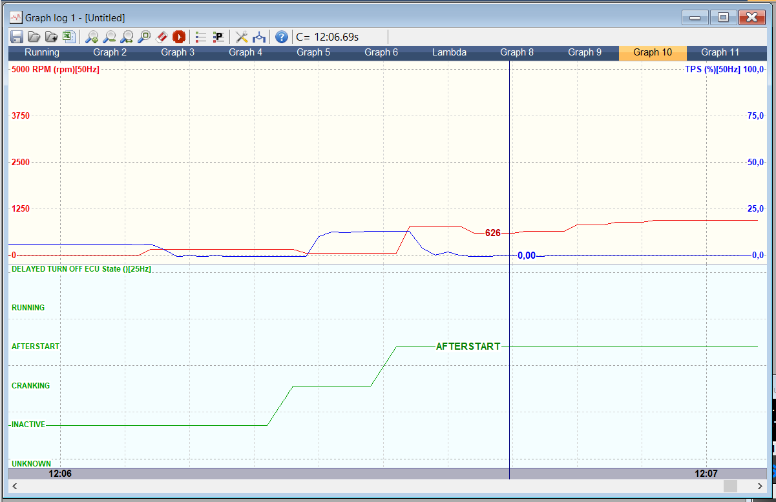Click the magnifier with horizontal arrows icon
Image resolution: width=776 pixels, height=502 pixels.
click(127, 37)
